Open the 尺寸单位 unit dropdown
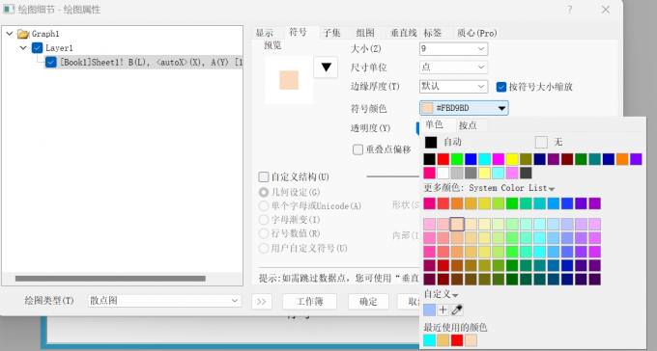Viewport: 657px width, 351px height. click(x=453, y=67)
